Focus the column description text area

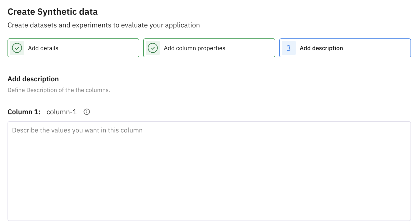pyautogui.click(x=209, y=175)
